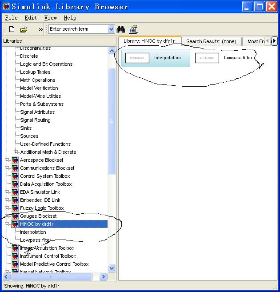Image resolution: width=280 pixels, height=292 pixels.
Task: Open the Help menu
Action: coord(70,18)
